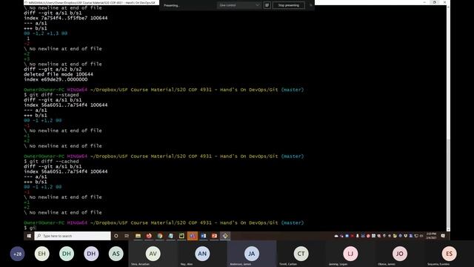Viewport: 474px width, 267px height.
Task: Open the Give control dropdown
Action: (239, 5)
